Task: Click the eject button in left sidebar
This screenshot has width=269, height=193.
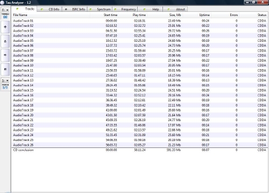Action: [x=5, y=41]
